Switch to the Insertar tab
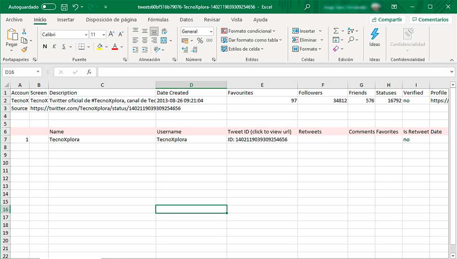This screenshot has width=457, height=259. pyautogui.click(x=65, y=20)
